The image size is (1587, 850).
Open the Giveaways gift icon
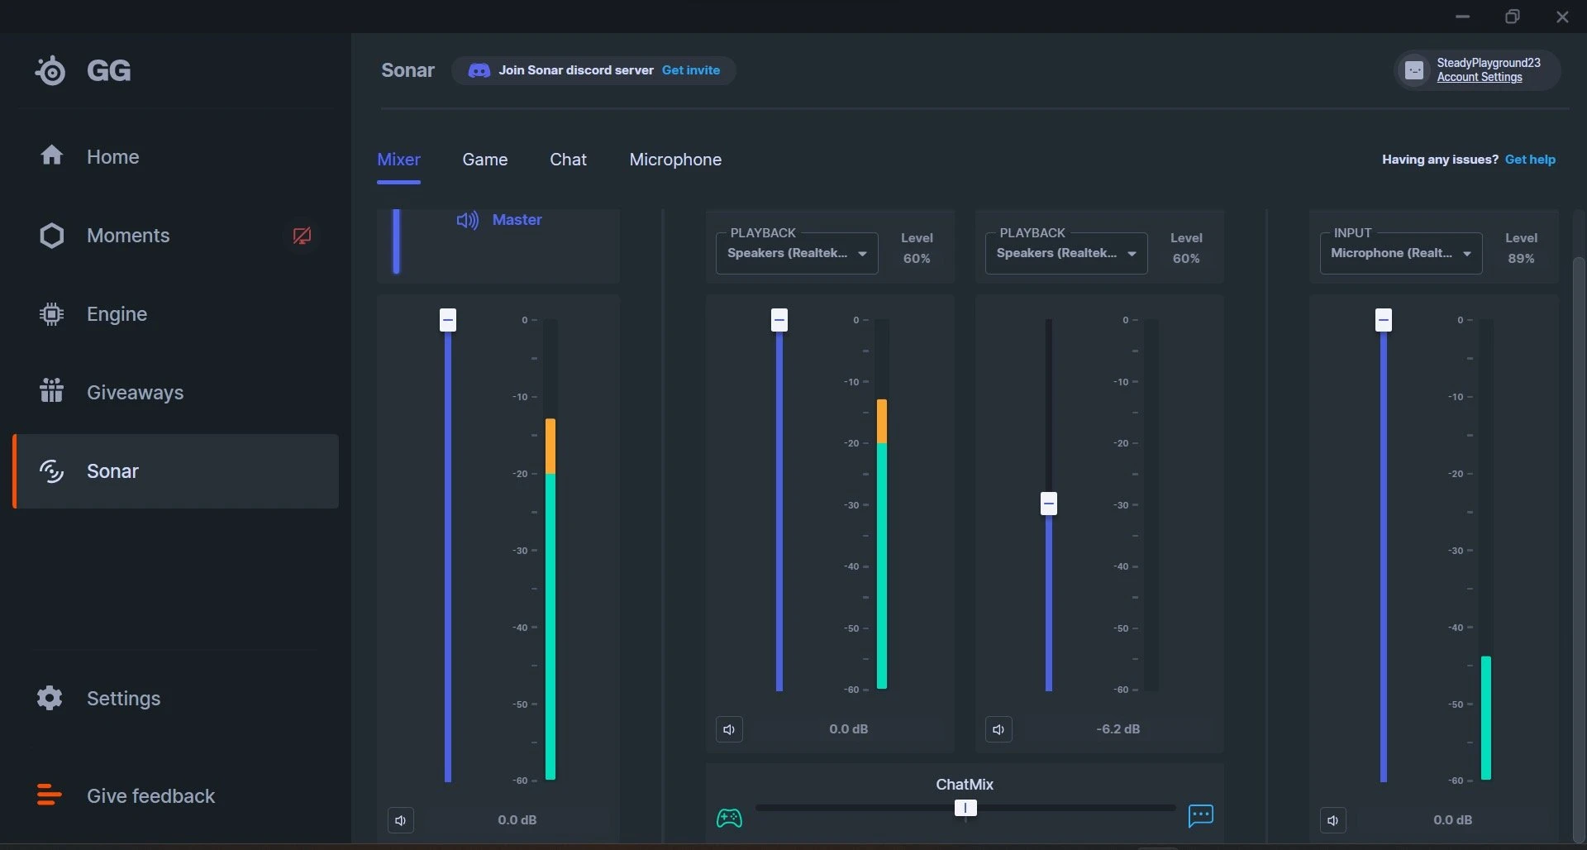pyautogui.click(x=51, y=390)
